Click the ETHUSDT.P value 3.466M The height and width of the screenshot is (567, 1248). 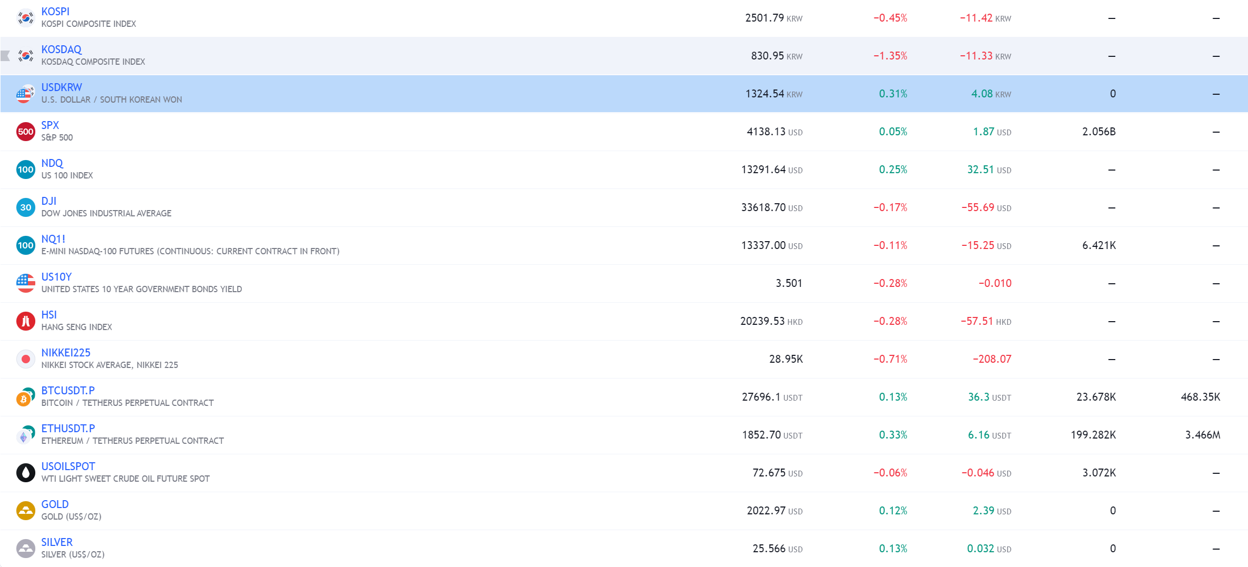1203,435
